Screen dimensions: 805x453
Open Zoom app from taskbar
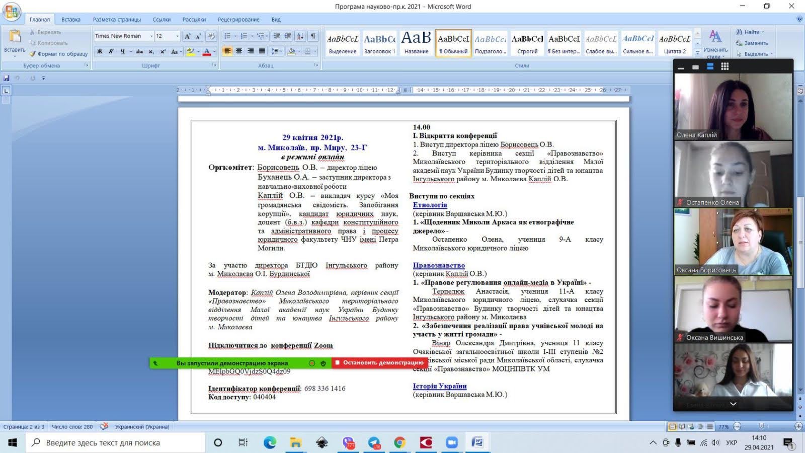(x=452, y=442)
